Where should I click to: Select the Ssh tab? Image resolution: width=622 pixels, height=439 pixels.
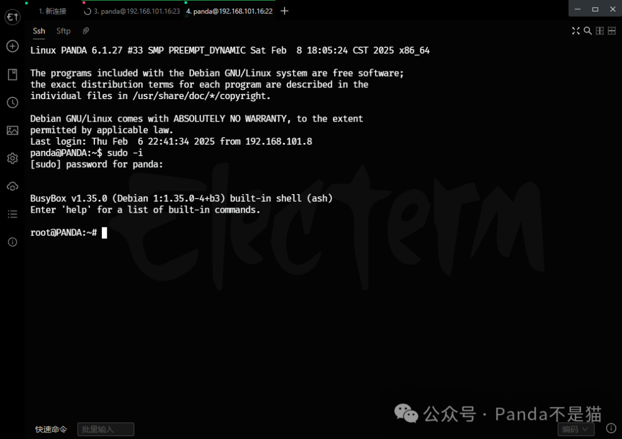[39, 31]
